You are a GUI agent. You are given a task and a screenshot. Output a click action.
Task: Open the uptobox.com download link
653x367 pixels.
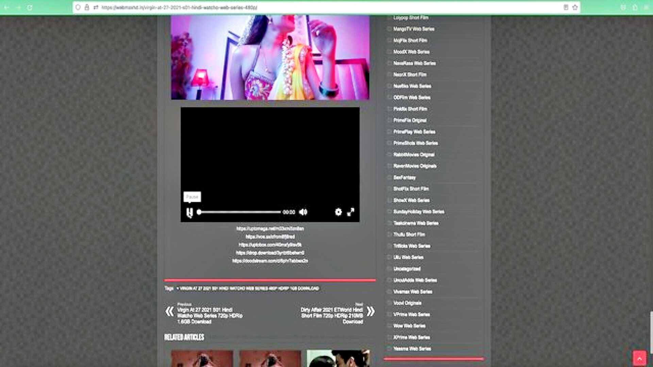click(x=270, y=245)
